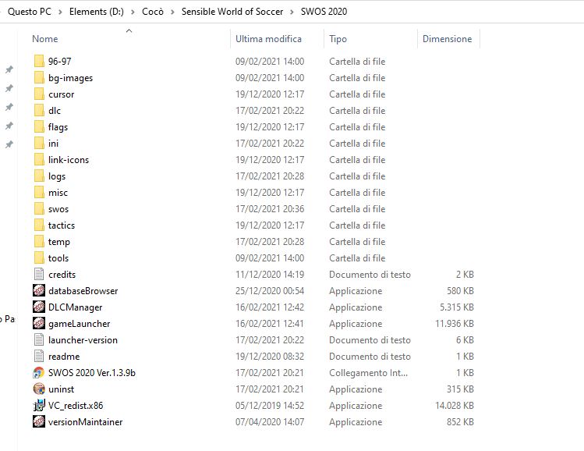
Task: Click the uninst uninstaller icon
Action: coord(40,389)
